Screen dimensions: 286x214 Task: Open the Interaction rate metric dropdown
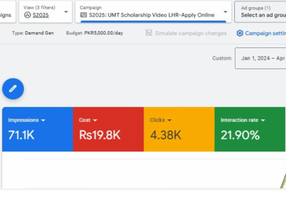(x=263, y=120)
